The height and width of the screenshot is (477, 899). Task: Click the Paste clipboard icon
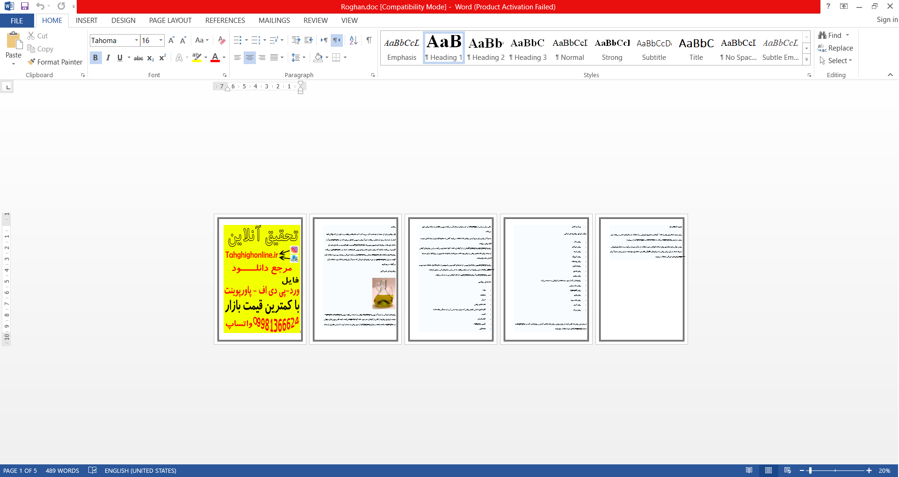[14, 41]
